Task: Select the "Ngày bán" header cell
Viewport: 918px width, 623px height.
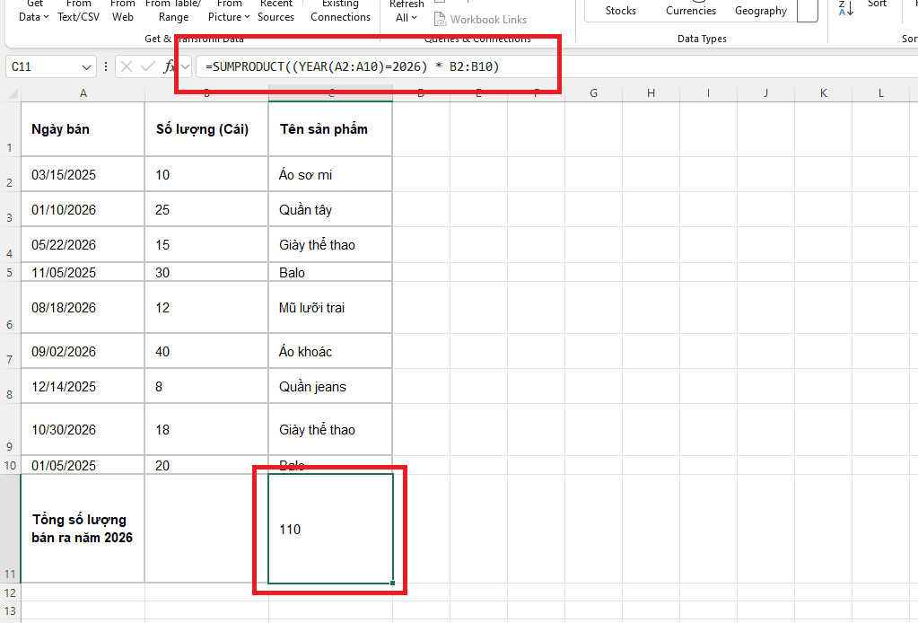Action: point(83,129)
